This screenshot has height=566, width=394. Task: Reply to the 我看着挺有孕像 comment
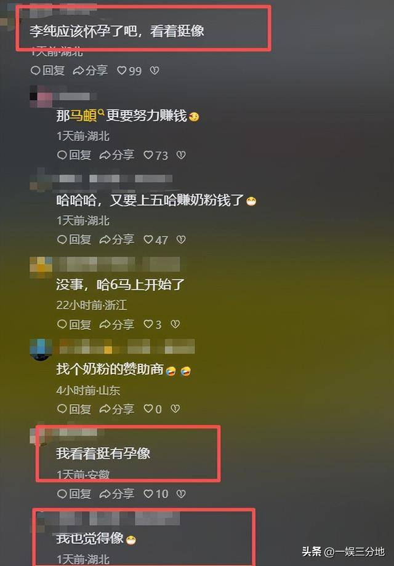click(74, 493)
